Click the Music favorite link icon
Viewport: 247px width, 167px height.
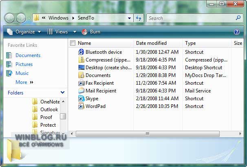tap(9, 73)
